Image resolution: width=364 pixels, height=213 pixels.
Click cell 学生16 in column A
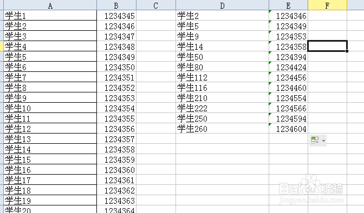click(x=50, y=169)
